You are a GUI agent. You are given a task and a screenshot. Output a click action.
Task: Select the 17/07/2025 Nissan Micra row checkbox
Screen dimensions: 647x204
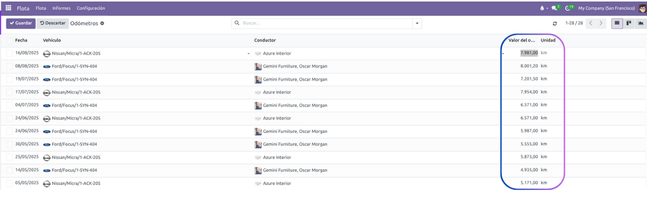point(9,92)
